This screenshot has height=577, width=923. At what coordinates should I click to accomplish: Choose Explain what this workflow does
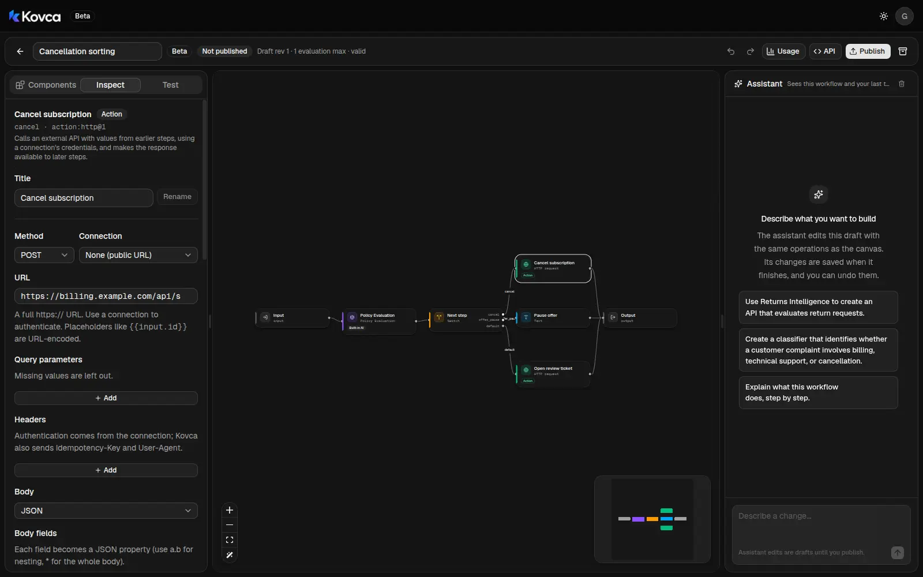pos(818,392)
